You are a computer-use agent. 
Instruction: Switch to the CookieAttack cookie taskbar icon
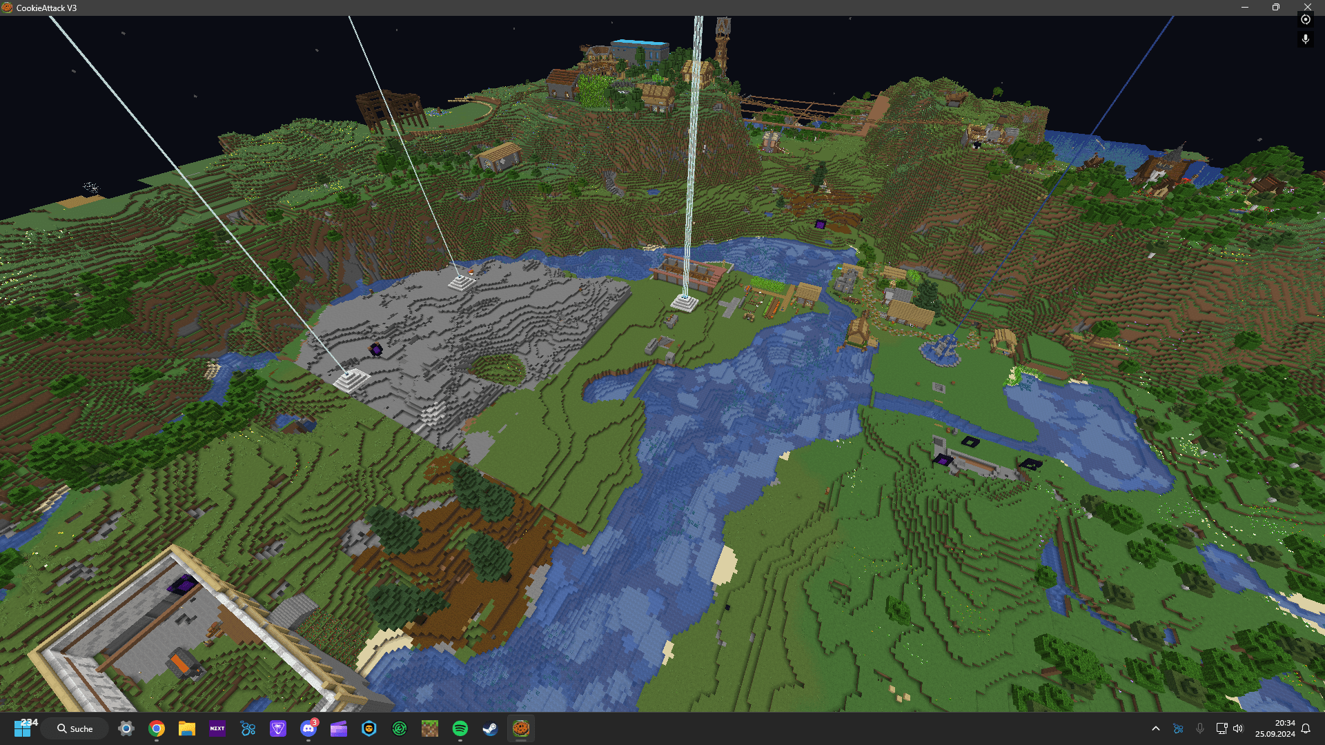(x=521, y=728)
